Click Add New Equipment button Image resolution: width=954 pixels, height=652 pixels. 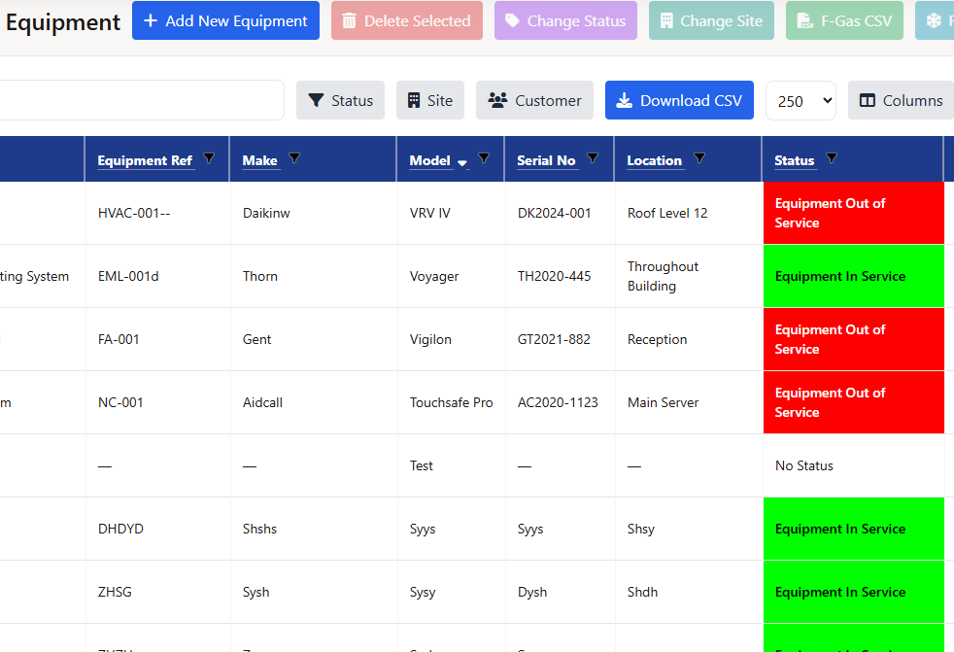pyautogui.click(x=225, y=20)
